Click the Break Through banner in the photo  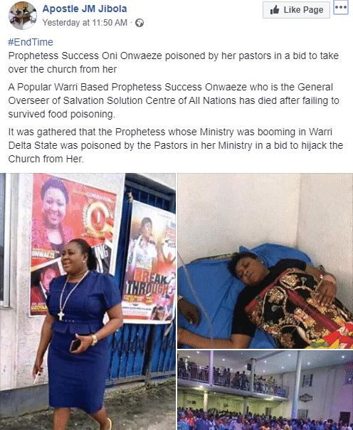[149, 262]
